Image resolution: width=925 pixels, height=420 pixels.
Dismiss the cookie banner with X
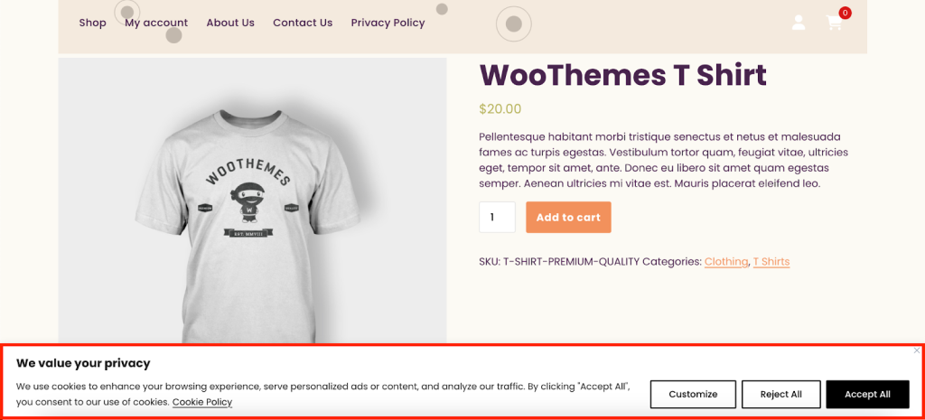pos(917,350)
